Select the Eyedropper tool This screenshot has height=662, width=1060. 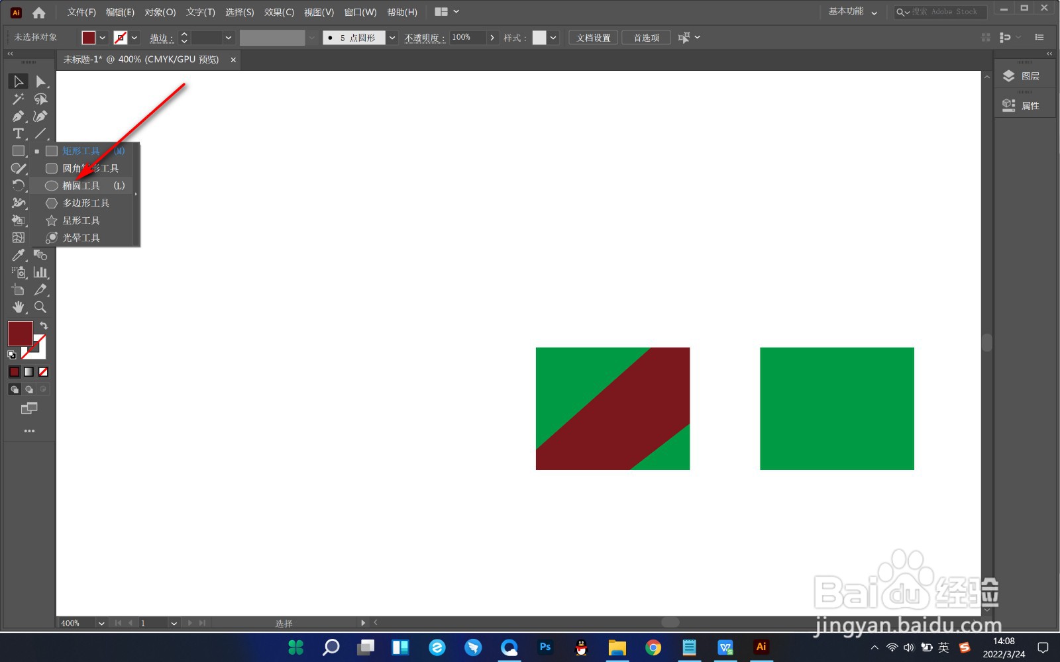tap(19, 255)
